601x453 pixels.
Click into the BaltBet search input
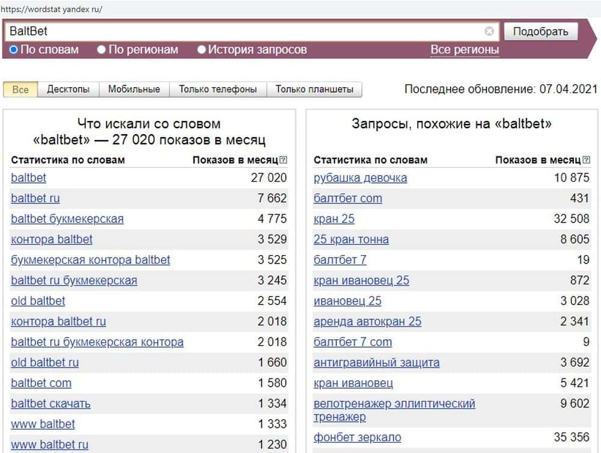[240, 31]
